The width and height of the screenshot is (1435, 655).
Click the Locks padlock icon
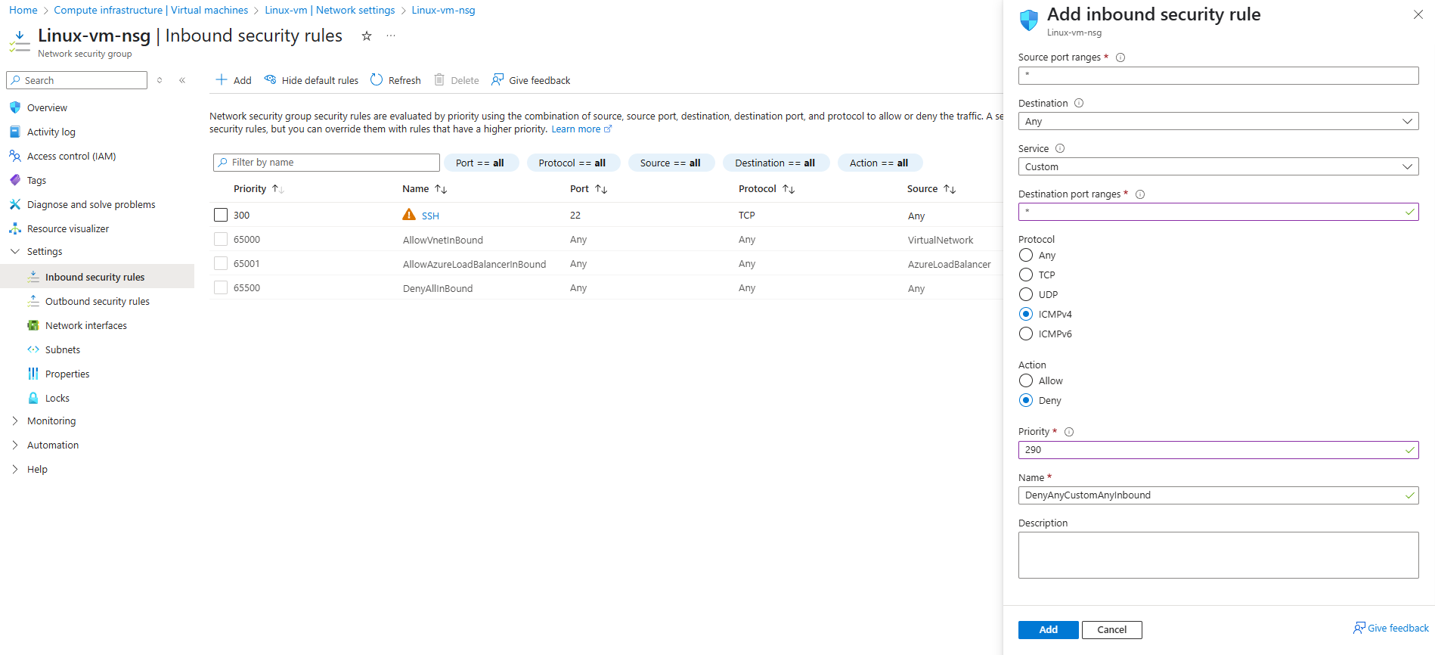pos(33,398)
